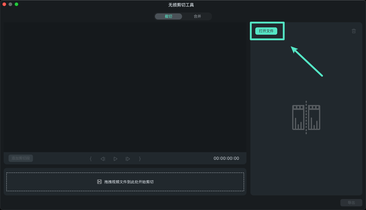Select the 裁切 (crop) tab
The width and height of the screenshot is (366, 210).
coord(168,16)
